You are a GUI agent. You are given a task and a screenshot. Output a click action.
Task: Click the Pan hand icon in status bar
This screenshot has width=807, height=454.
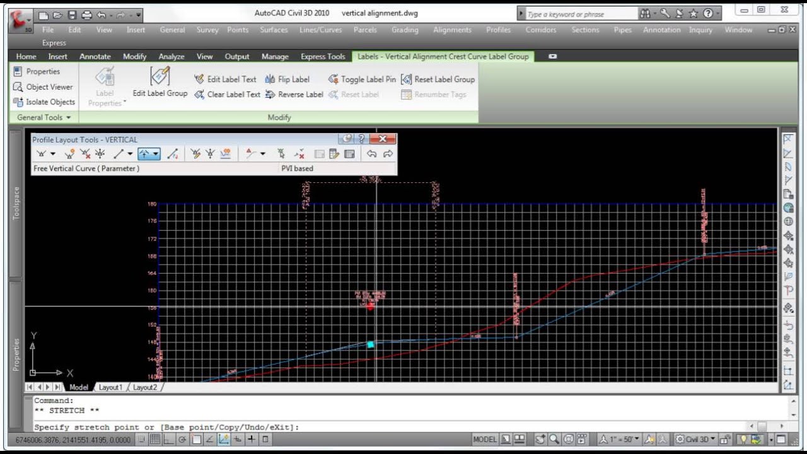[540, 439]
